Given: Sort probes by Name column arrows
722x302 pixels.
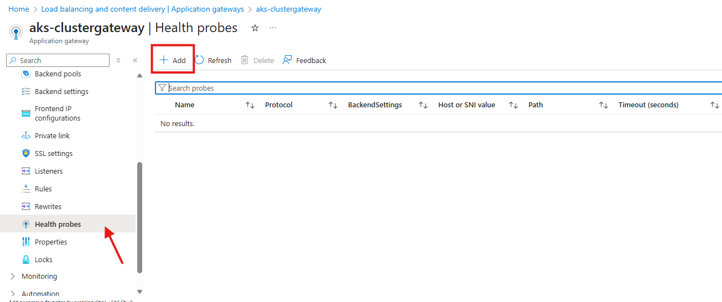Looking at the screenshot, I should coord(250,105).
